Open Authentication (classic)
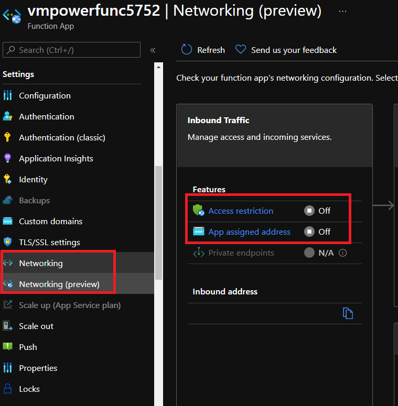This screenshot has height=406, width=398. point(62,138)
